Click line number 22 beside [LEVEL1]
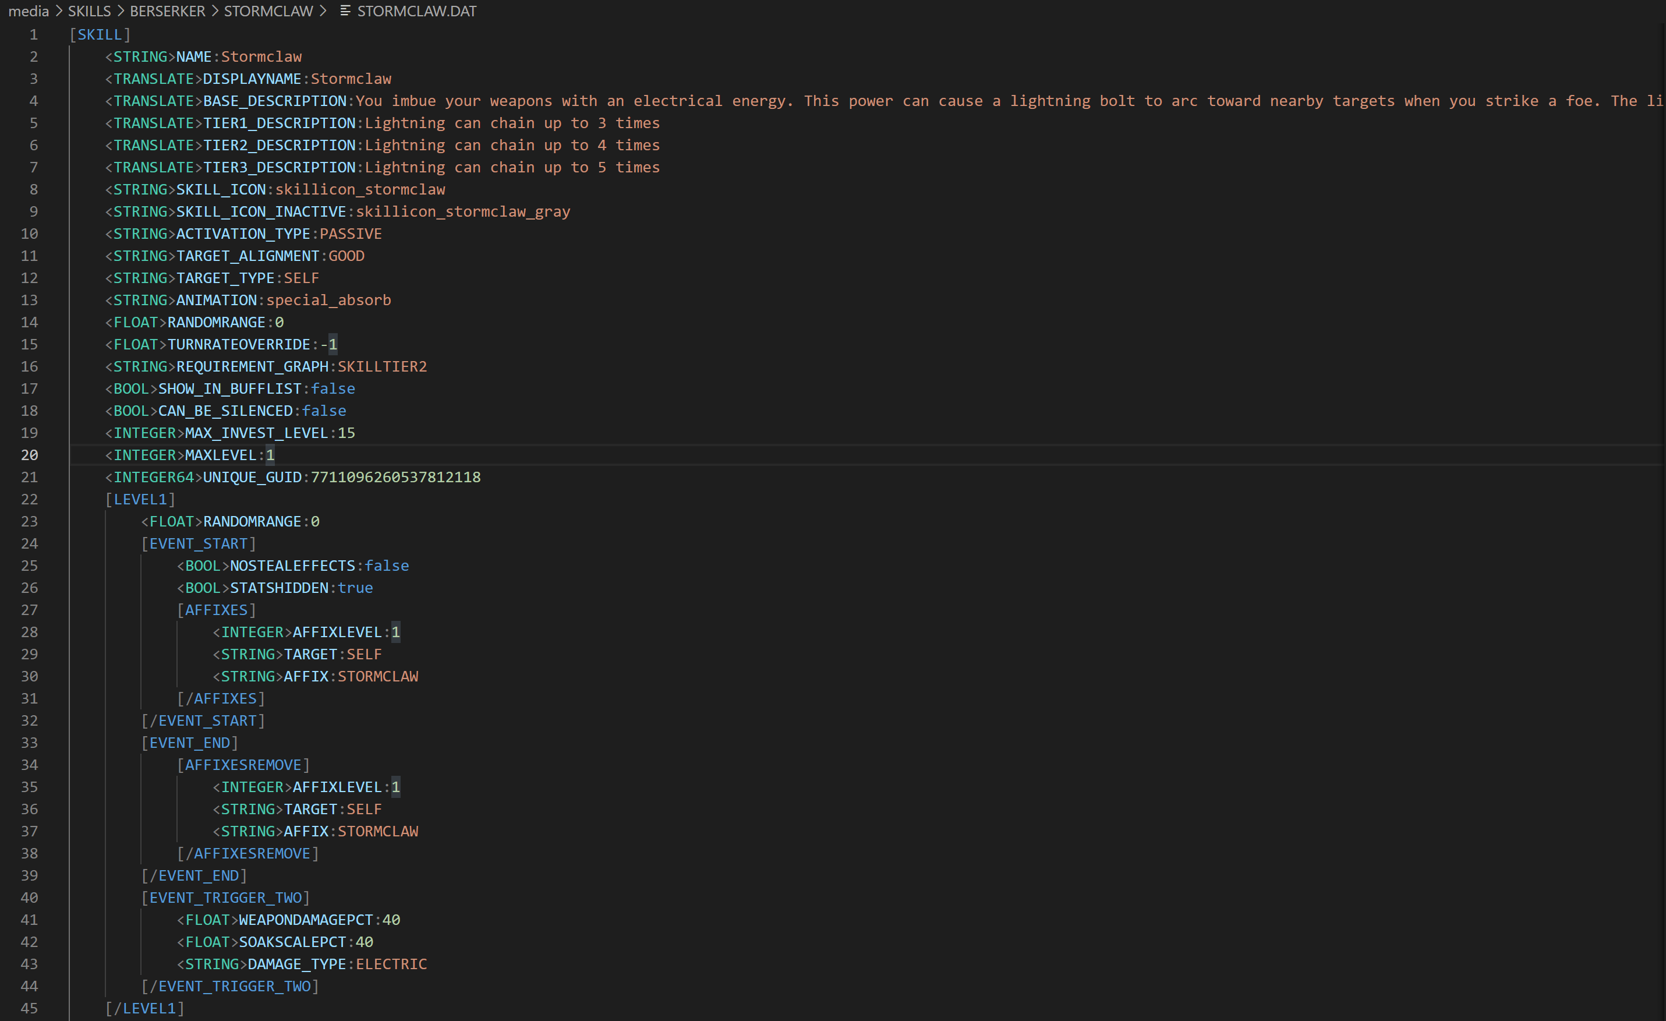Image resolution: width=1666 pixels, height=1021 pixels. pos(29,499)
